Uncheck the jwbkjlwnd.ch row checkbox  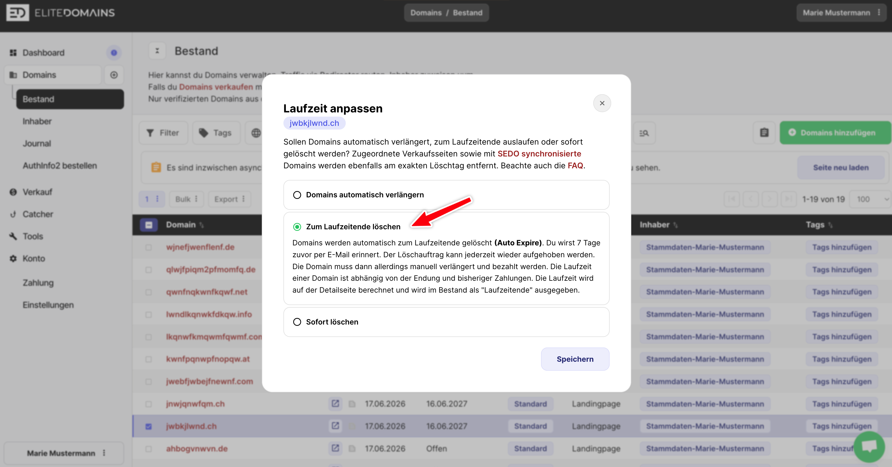149,426
